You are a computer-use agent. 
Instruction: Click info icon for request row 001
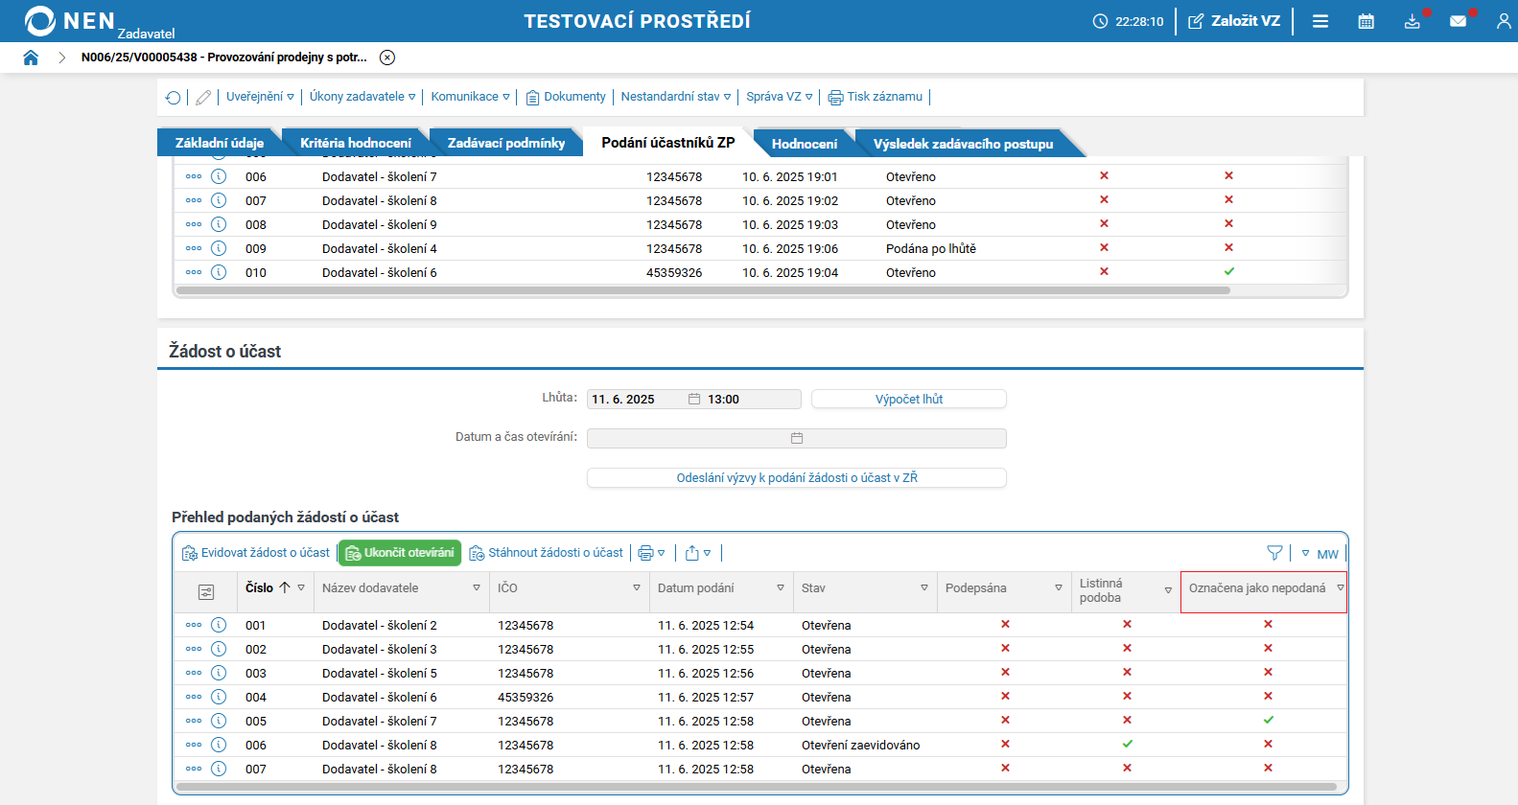219,625
